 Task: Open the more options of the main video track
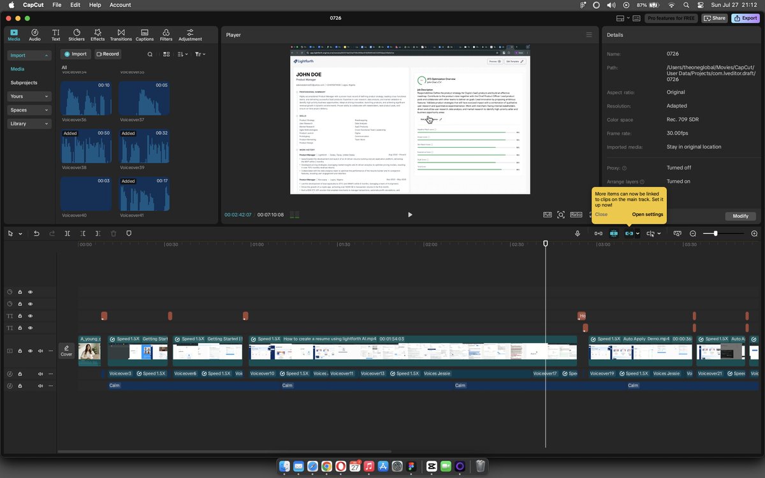50,351
